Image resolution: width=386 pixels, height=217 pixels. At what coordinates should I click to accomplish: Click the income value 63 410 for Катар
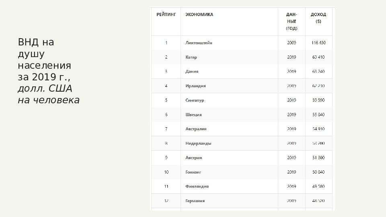coord(318,57)
